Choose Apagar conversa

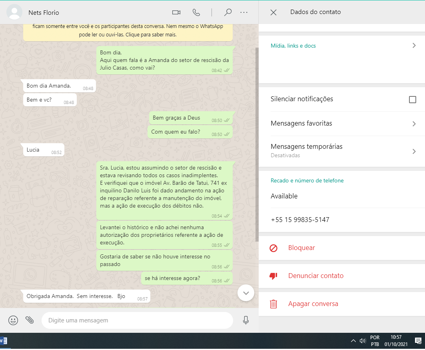coord(313,304)
